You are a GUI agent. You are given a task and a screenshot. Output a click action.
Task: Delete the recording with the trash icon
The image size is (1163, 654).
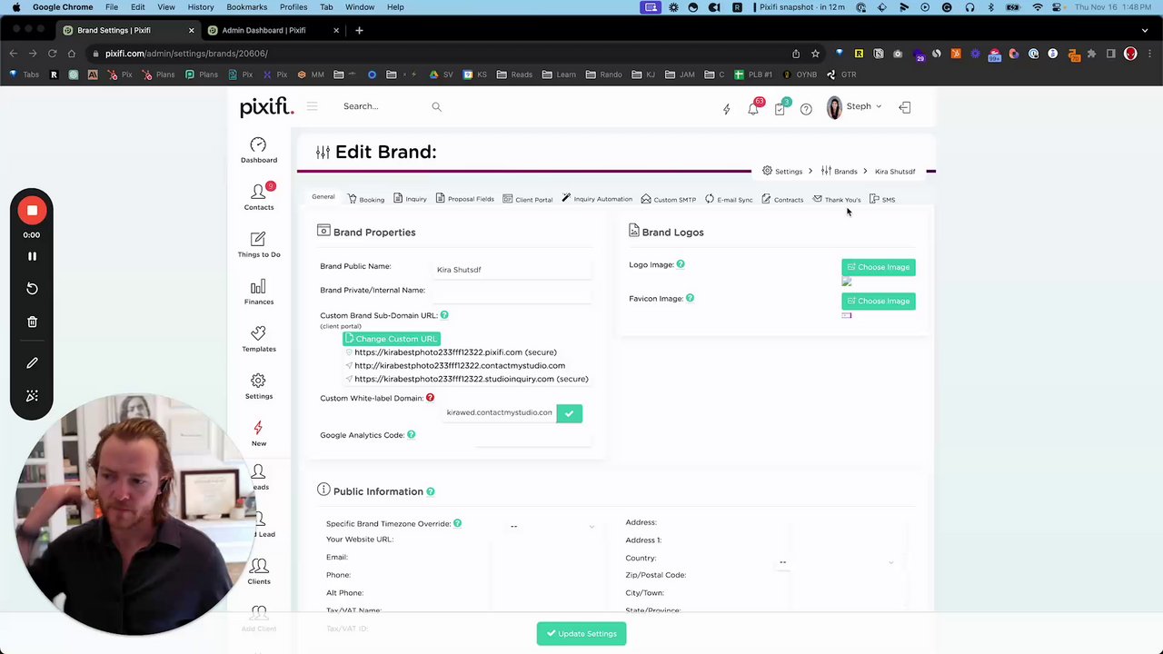[32, 322]
